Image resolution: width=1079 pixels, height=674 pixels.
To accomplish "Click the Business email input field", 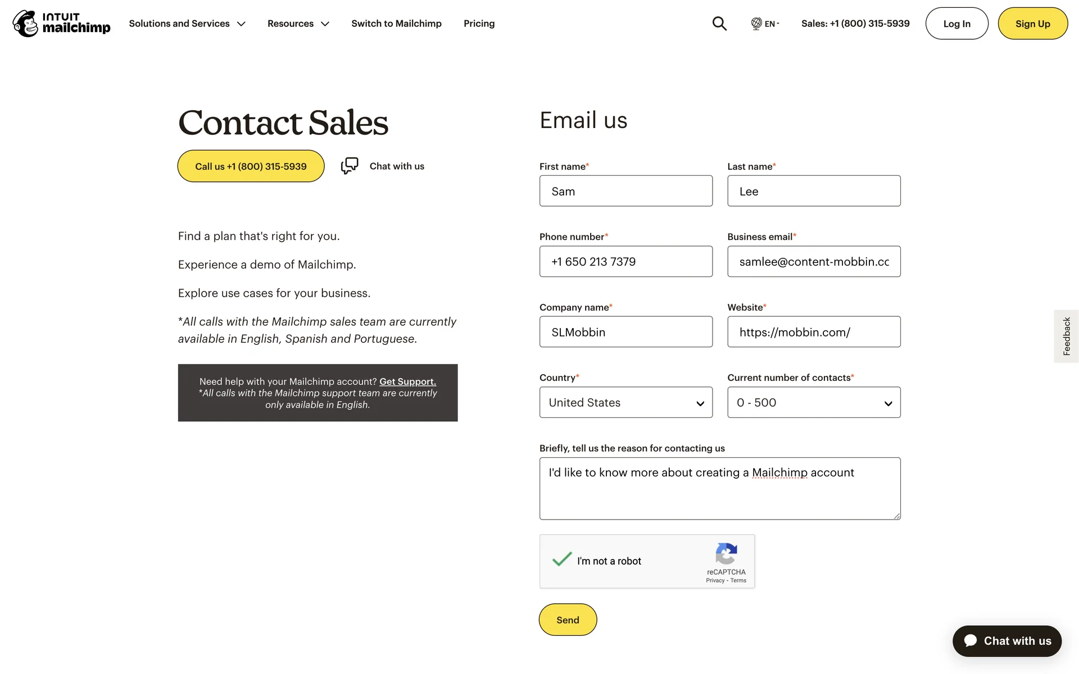I will pos(813,261).
